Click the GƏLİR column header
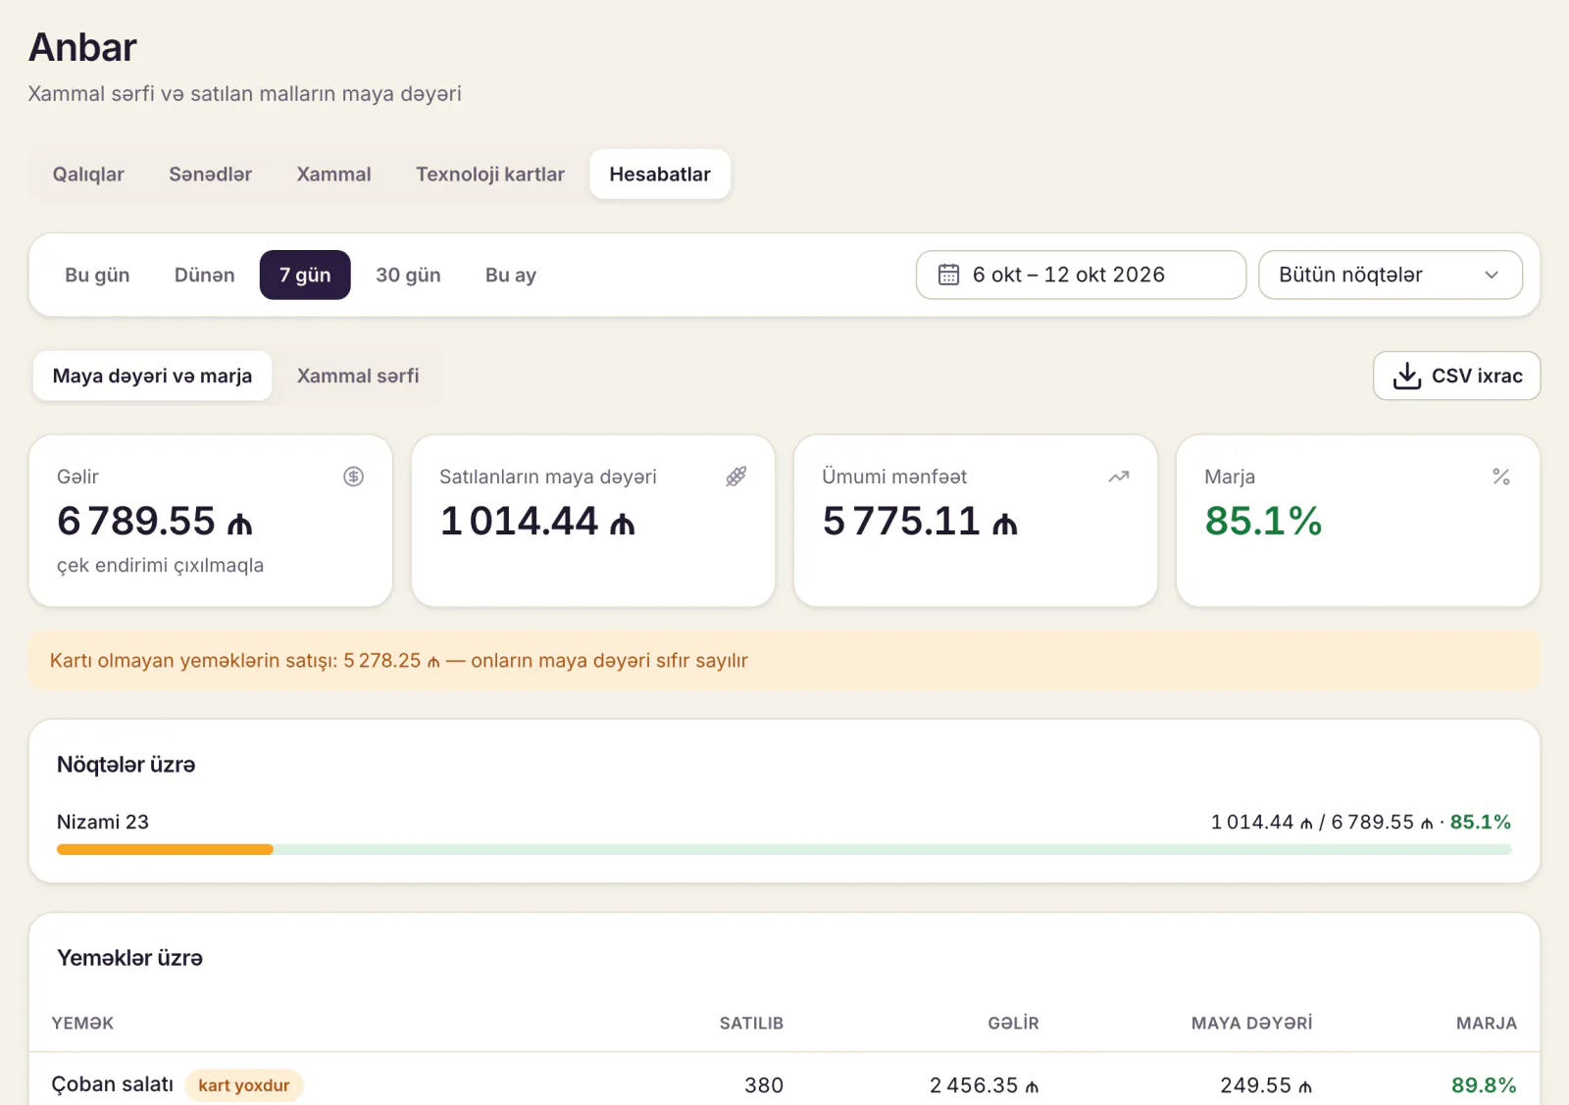Image resolution: width=1569 pixels, height=1105 pixels. click(x=1013, y=1023)
